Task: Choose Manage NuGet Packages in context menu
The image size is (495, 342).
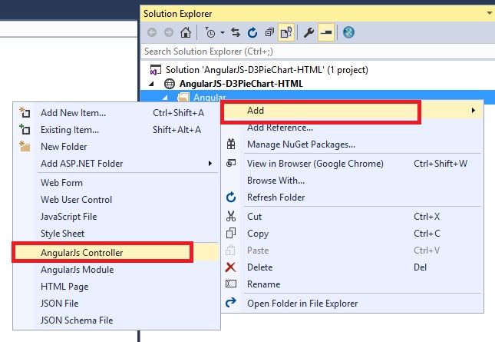Action: [x=301, y=144]
